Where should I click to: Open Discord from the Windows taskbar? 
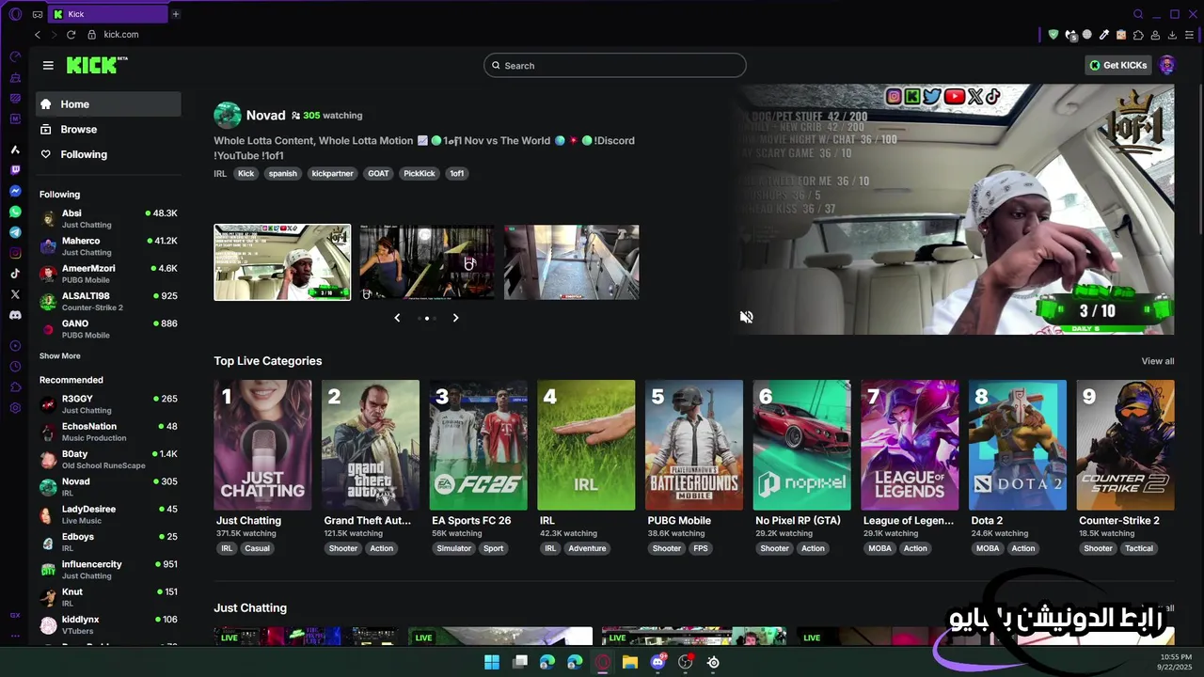pyautogui.click(x=657, y=662)
